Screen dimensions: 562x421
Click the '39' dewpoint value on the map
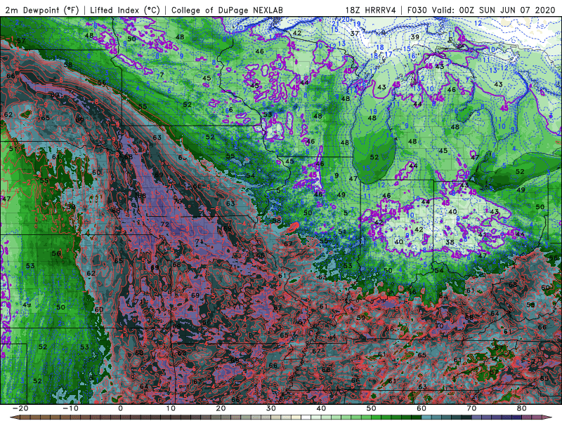coord(415,37)
